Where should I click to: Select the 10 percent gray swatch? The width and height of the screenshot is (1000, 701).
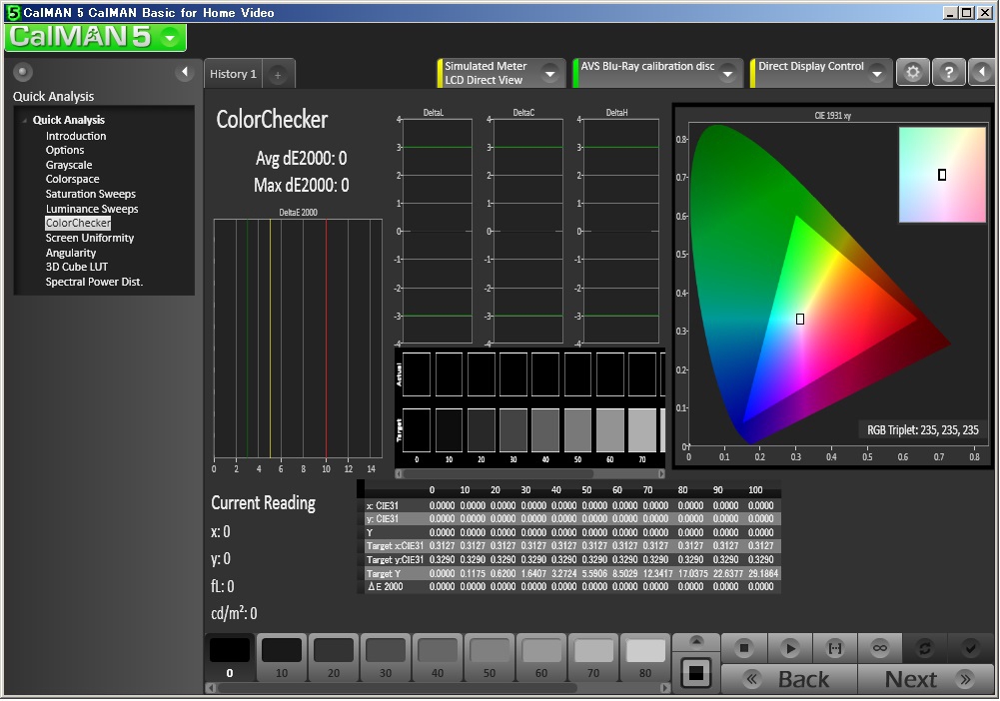(282, 658)
